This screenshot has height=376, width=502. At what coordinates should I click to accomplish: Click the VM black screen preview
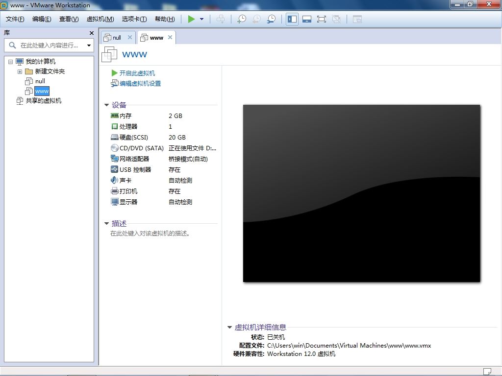point(361,193)
